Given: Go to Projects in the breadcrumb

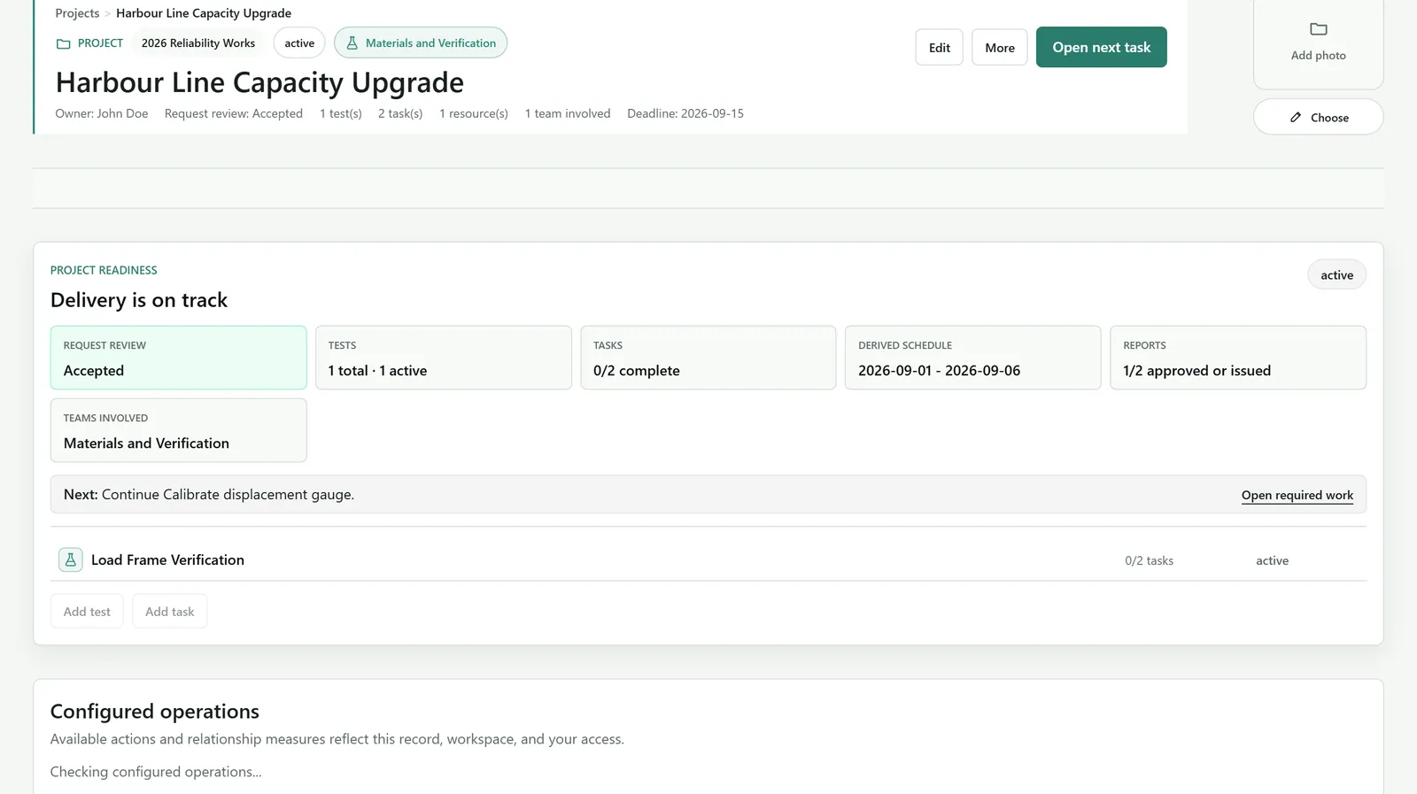Looking at the screenshot, I should click(x=77, y=13).
